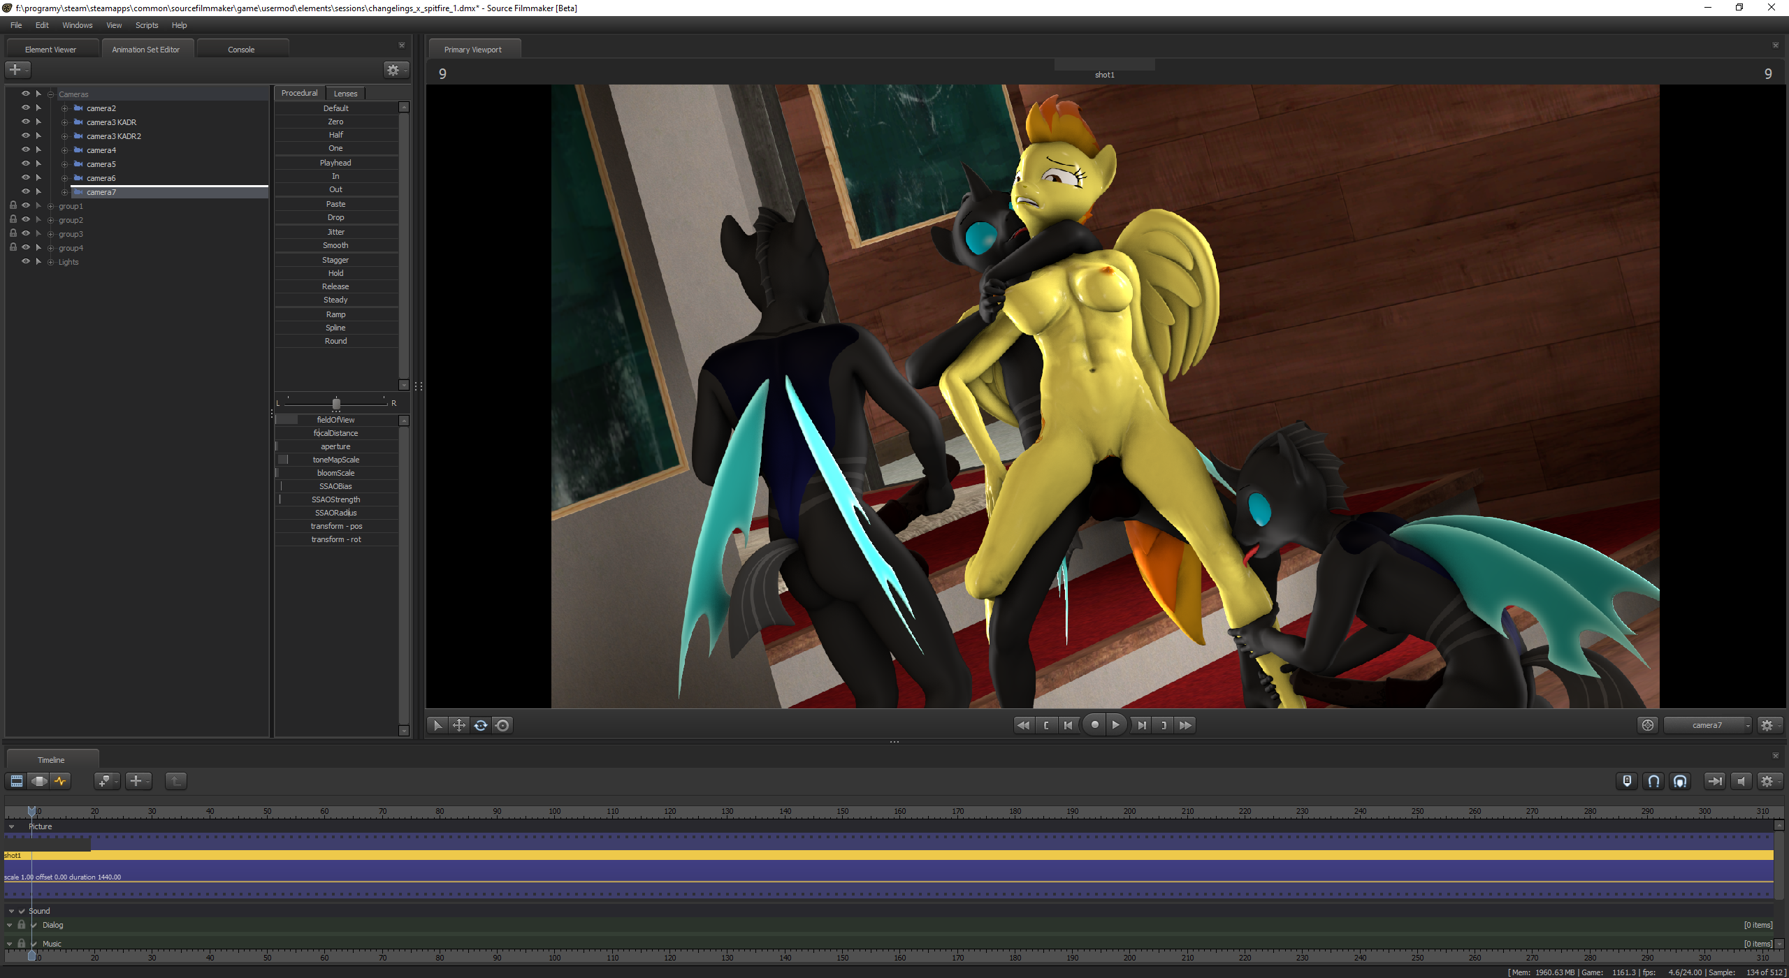Toggle the timeline snap magnet icon
The image size is (1789, 978).
pos(1653,781)
